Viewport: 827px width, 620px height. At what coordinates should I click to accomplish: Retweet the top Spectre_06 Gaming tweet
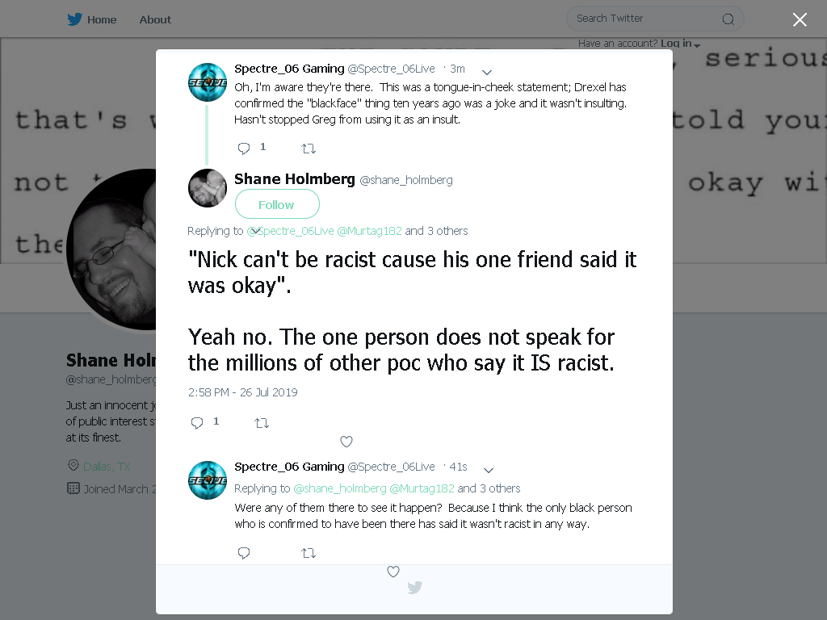(x=309, y=149)
